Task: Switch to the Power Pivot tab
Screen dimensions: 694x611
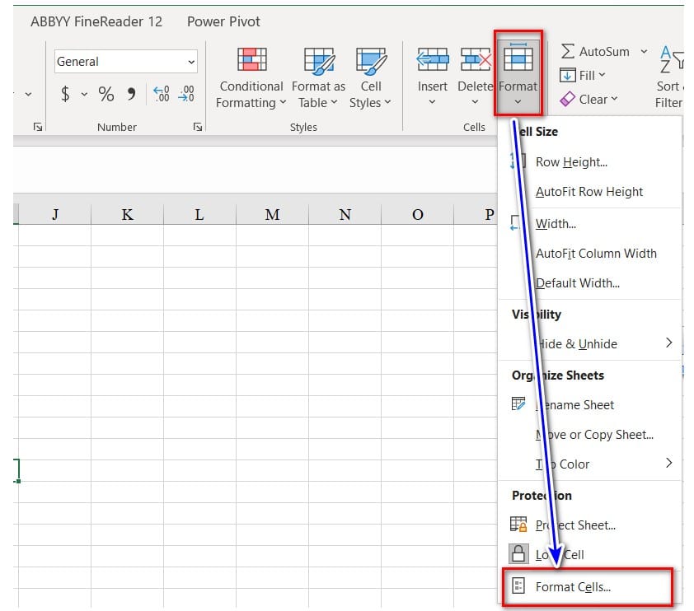Action: [223, 21]
